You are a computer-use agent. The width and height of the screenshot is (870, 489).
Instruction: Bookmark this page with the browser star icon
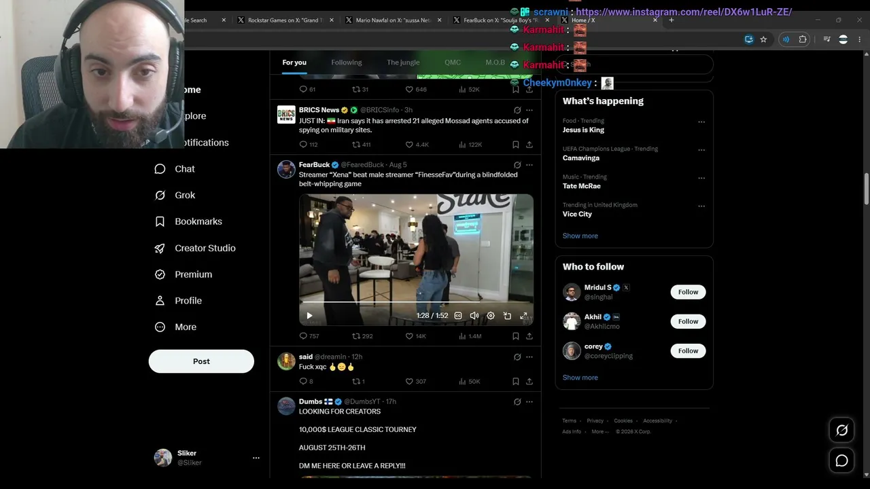click(763, 39)
